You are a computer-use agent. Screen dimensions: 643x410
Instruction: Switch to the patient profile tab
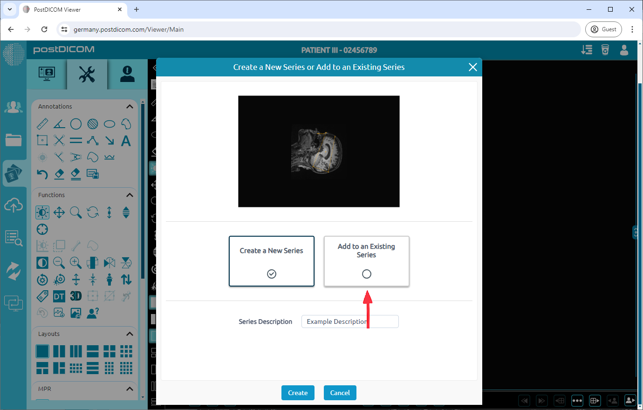[127, 74]
